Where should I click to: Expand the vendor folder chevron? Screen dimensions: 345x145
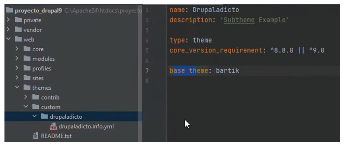(8, 29)
